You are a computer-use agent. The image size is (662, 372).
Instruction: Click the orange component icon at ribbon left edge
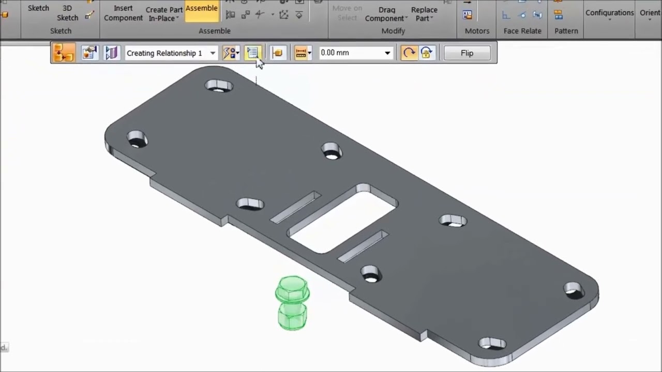coord(4,14)
